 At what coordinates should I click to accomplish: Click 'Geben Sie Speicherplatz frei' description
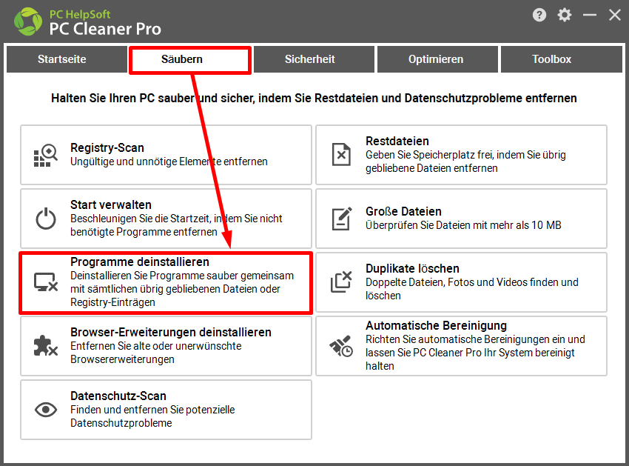pos(465,162)
